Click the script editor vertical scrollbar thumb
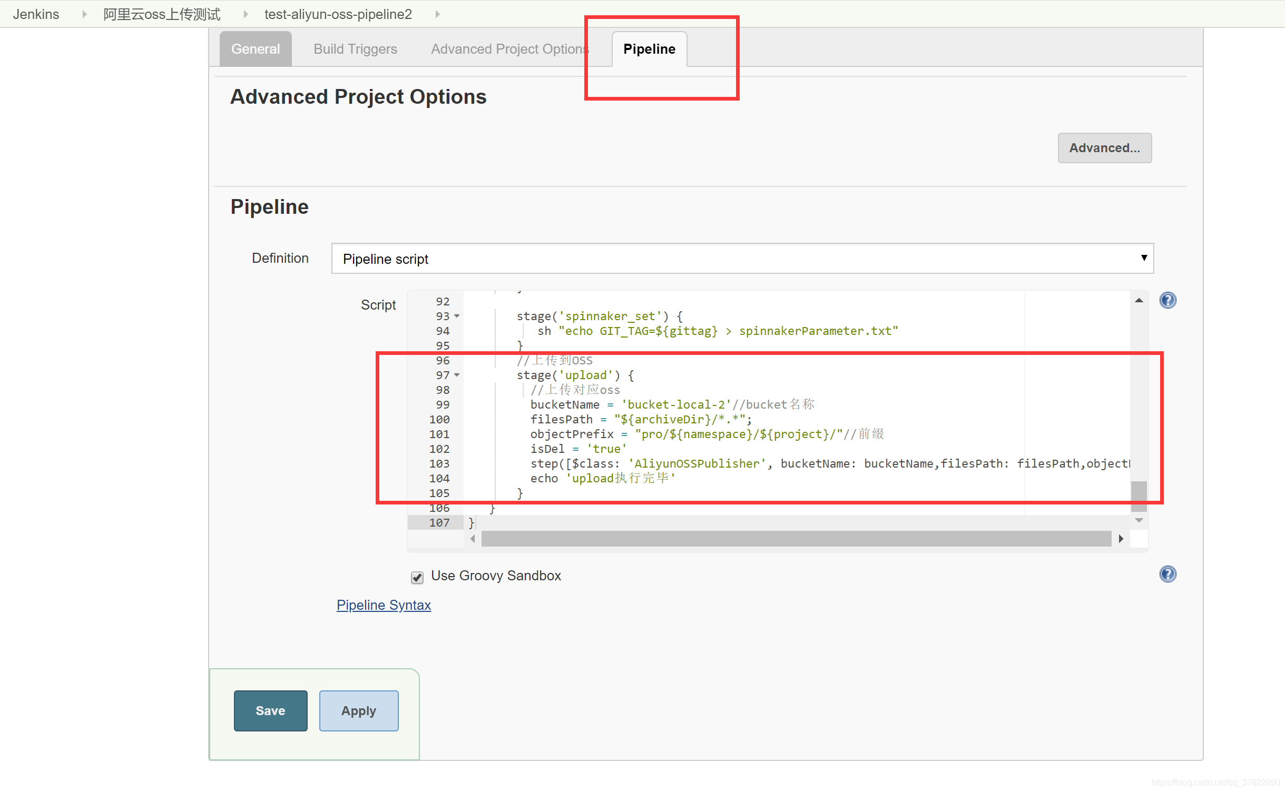Screen dimensions: 1285x792 tap(1139, 496)
